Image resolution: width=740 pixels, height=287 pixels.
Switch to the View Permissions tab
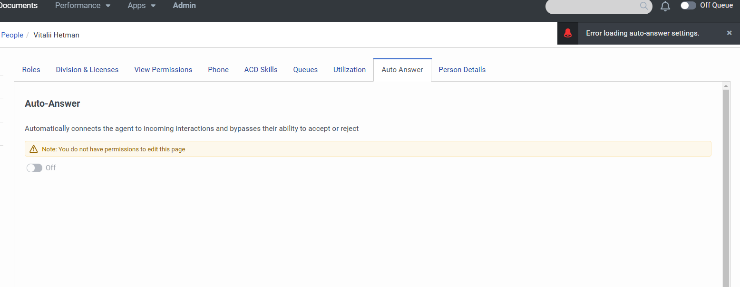tap(163, 70)
